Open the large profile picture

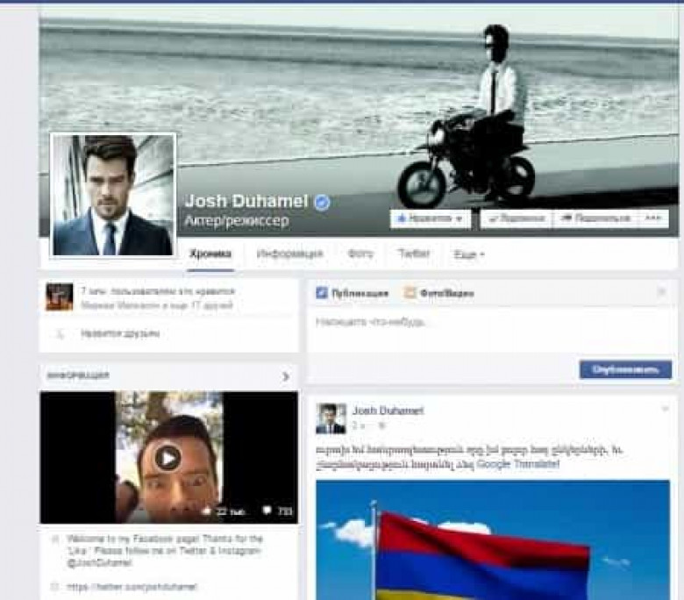tap(113, 195)
